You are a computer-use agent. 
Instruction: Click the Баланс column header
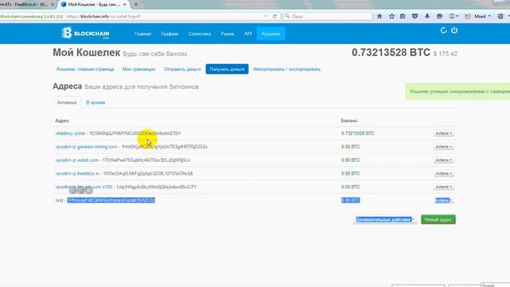tap(349, 120)
